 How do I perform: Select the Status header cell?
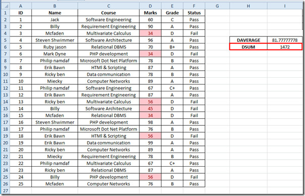[194, 13]
